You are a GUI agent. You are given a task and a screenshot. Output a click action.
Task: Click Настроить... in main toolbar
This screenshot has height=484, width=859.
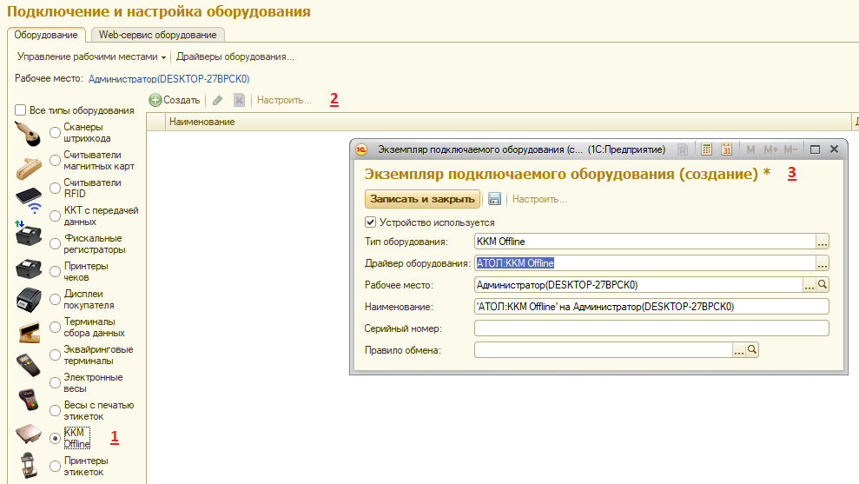pos(284,100)
